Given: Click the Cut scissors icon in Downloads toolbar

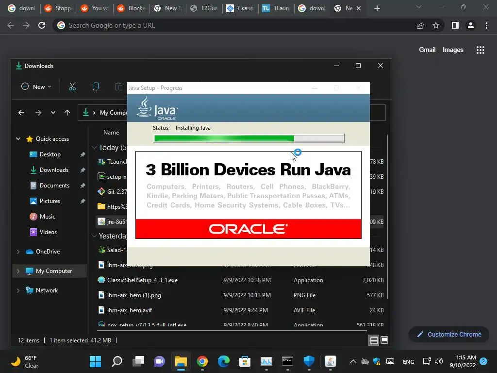Looking at the screenshot, I should click(72, 86).
